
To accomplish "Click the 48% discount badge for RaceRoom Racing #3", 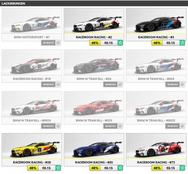I will (157, 43).
